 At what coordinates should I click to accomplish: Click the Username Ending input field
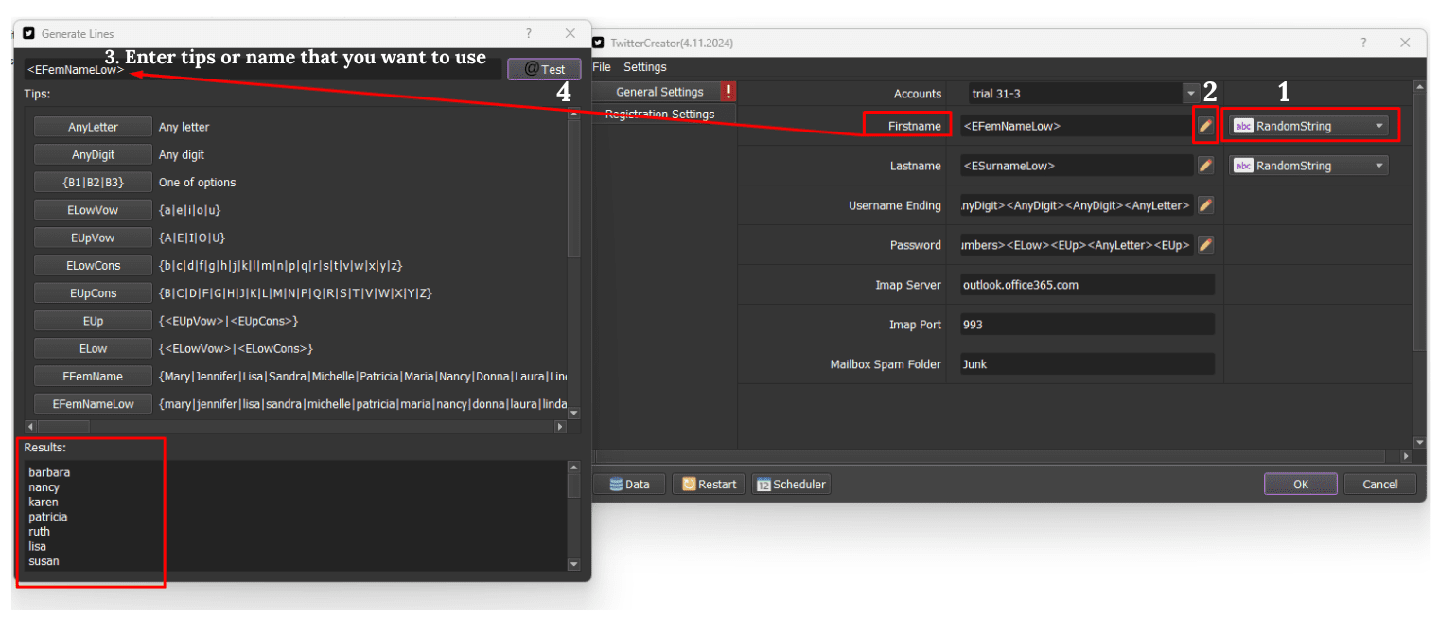tap(1077, 205)
